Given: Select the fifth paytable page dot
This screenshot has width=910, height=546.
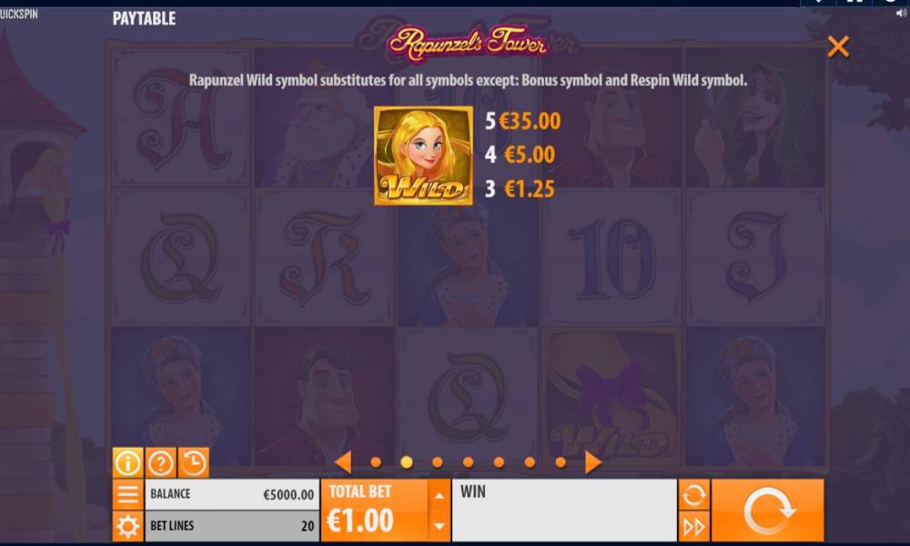Looking at the screenshot, I should 499,462.
